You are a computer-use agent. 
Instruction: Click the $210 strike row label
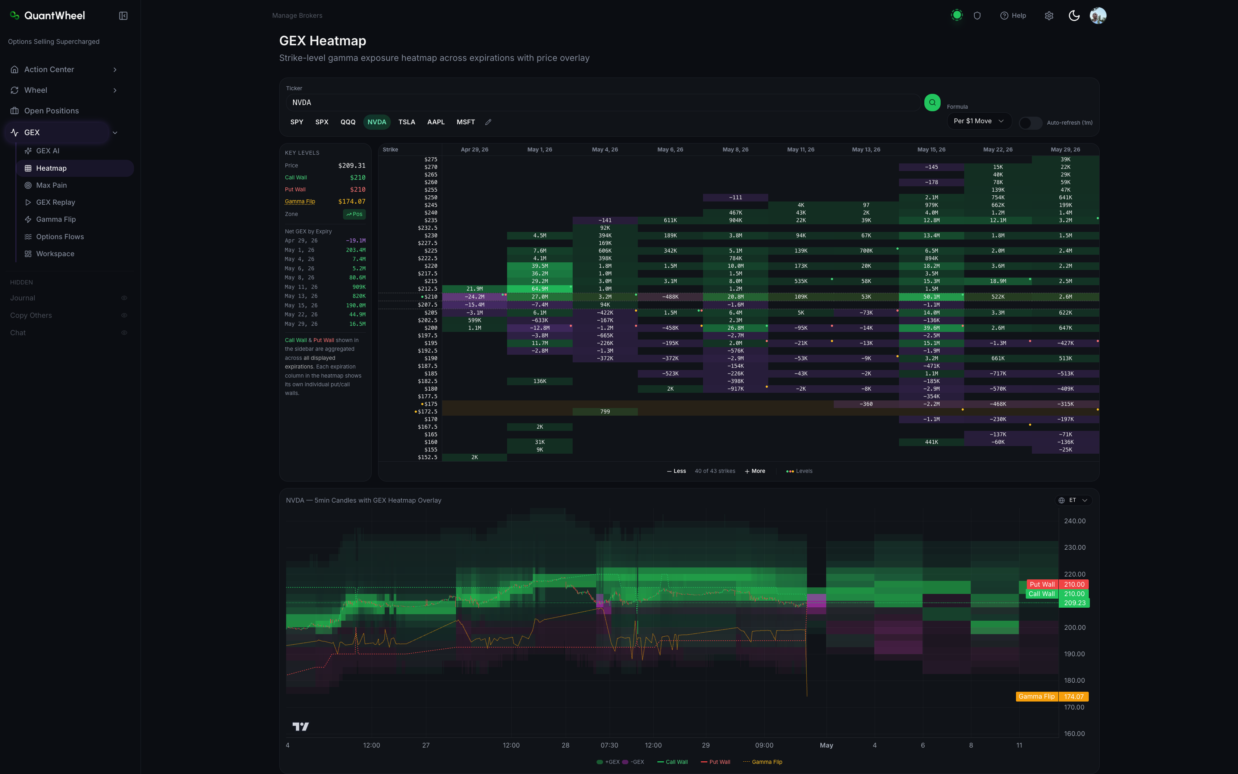(x=430, y=297)
